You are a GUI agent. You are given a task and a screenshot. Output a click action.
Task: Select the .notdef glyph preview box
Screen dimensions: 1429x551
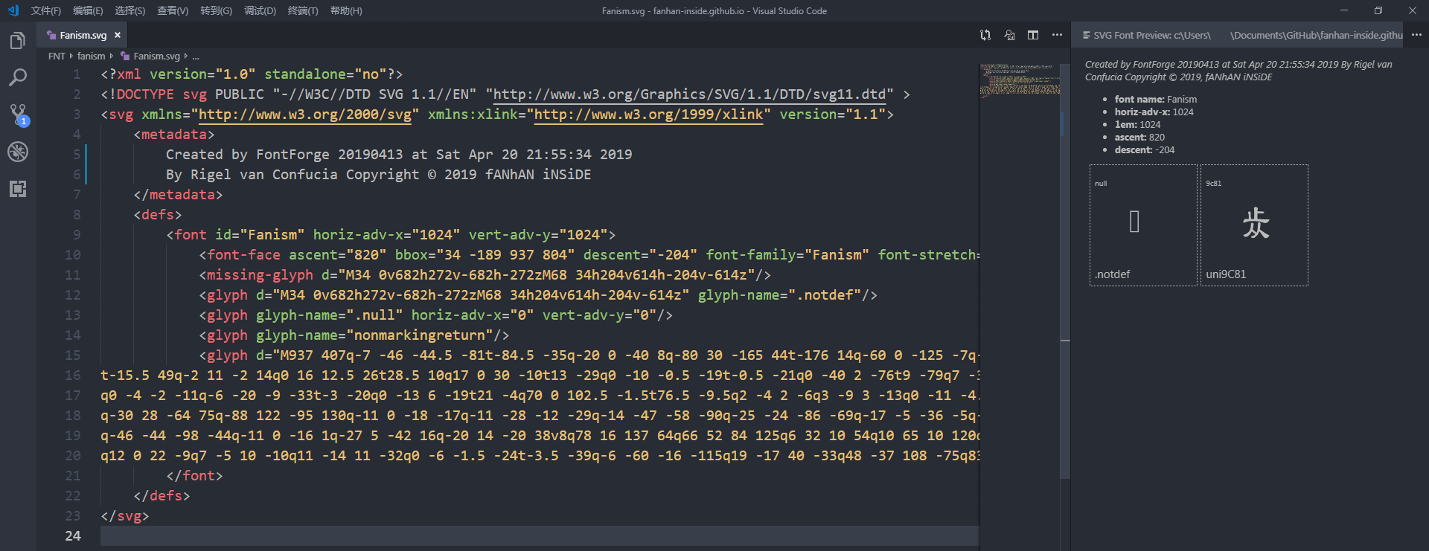click(x=1143, y=225)
